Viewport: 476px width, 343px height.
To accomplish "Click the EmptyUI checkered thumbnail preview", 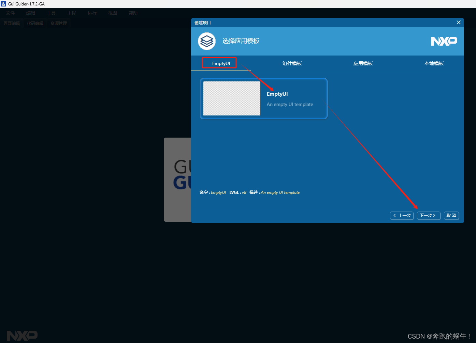I will coord(232,98).
